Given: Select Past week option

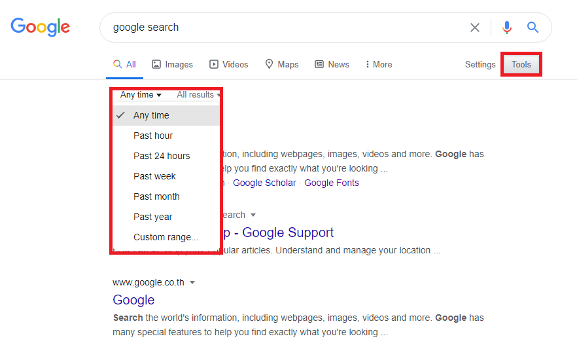Looking at the screenshot, I should (154, 176).
